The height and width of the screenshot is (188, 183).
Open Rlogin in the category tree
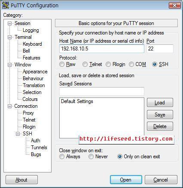pos(29,127)
